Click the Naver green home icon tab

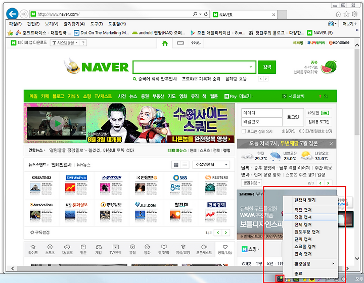tap(165, 43)
